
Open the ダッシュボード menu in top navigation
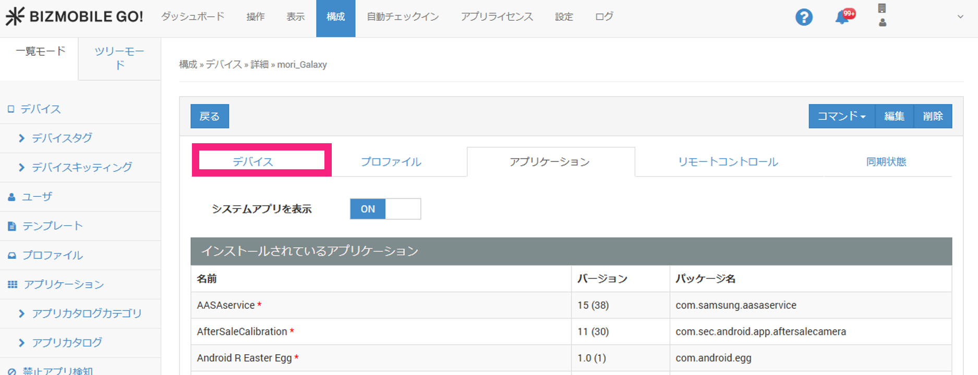pos(192,17)
